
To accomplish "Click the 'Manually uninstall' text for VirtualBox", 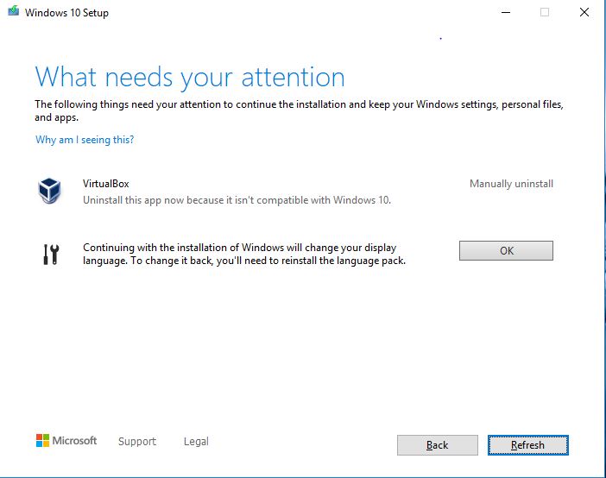I will click(511, 184).
